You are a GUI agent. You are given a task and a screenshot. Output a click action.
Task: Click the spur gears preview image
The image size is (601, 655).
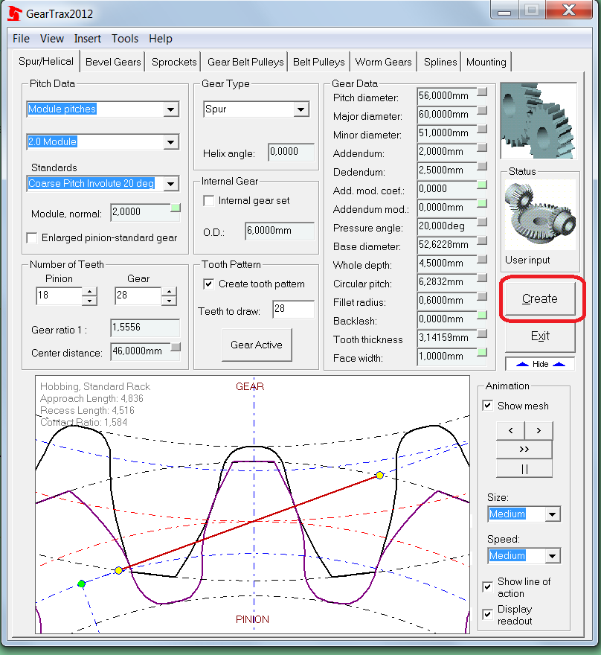539,121
